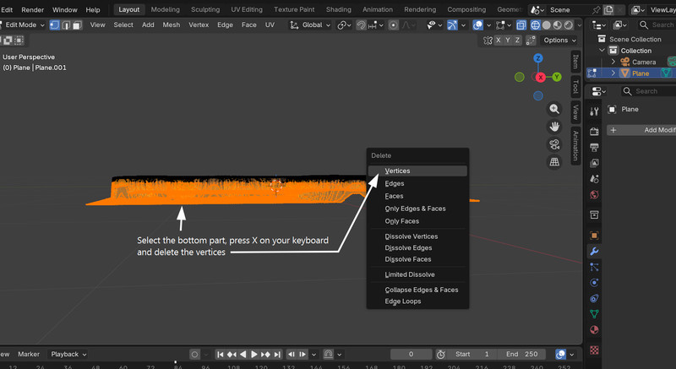The image size is (676, 369).
Task: Choose Edge Loops in Delete menu
Action: (417, 301)
